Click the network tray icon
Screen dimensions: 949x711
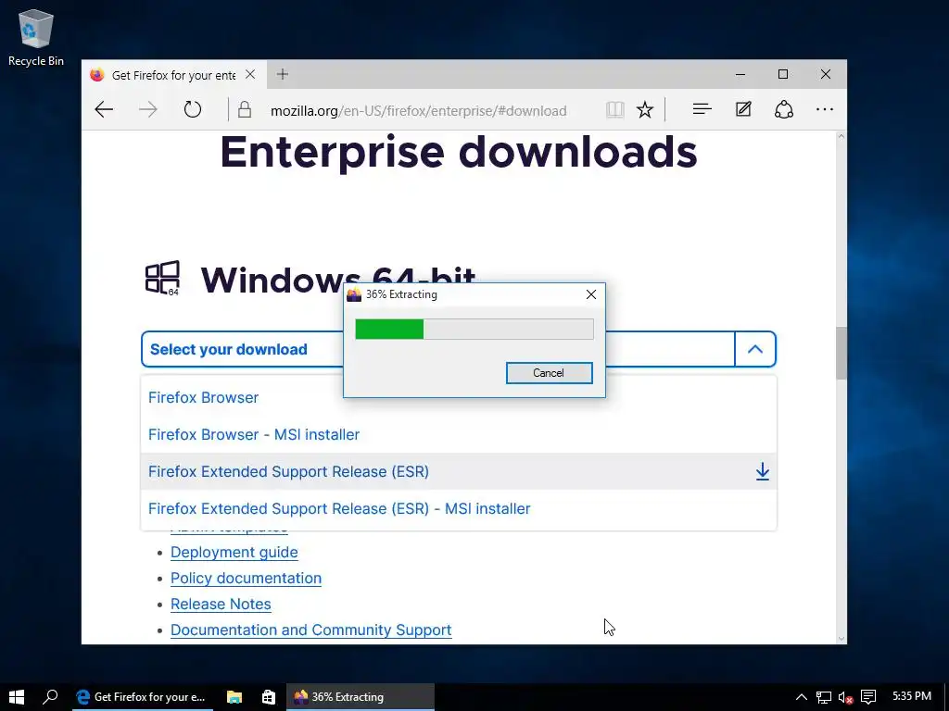click(x=824, y=697)
